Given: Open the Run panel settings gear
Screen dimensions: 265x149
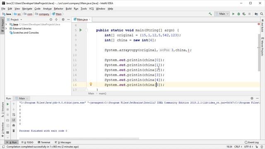Looking at the screenshot, I should pos(252,99).
